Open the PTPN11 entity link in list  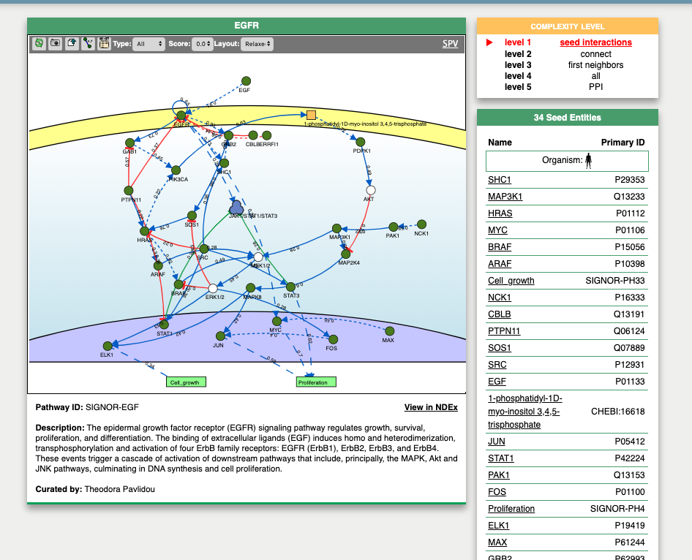(504, 330)
